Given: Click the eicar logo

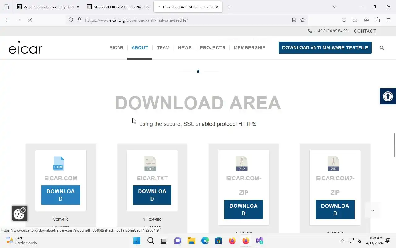Looking at the screenshot, I should click(25, 47).
